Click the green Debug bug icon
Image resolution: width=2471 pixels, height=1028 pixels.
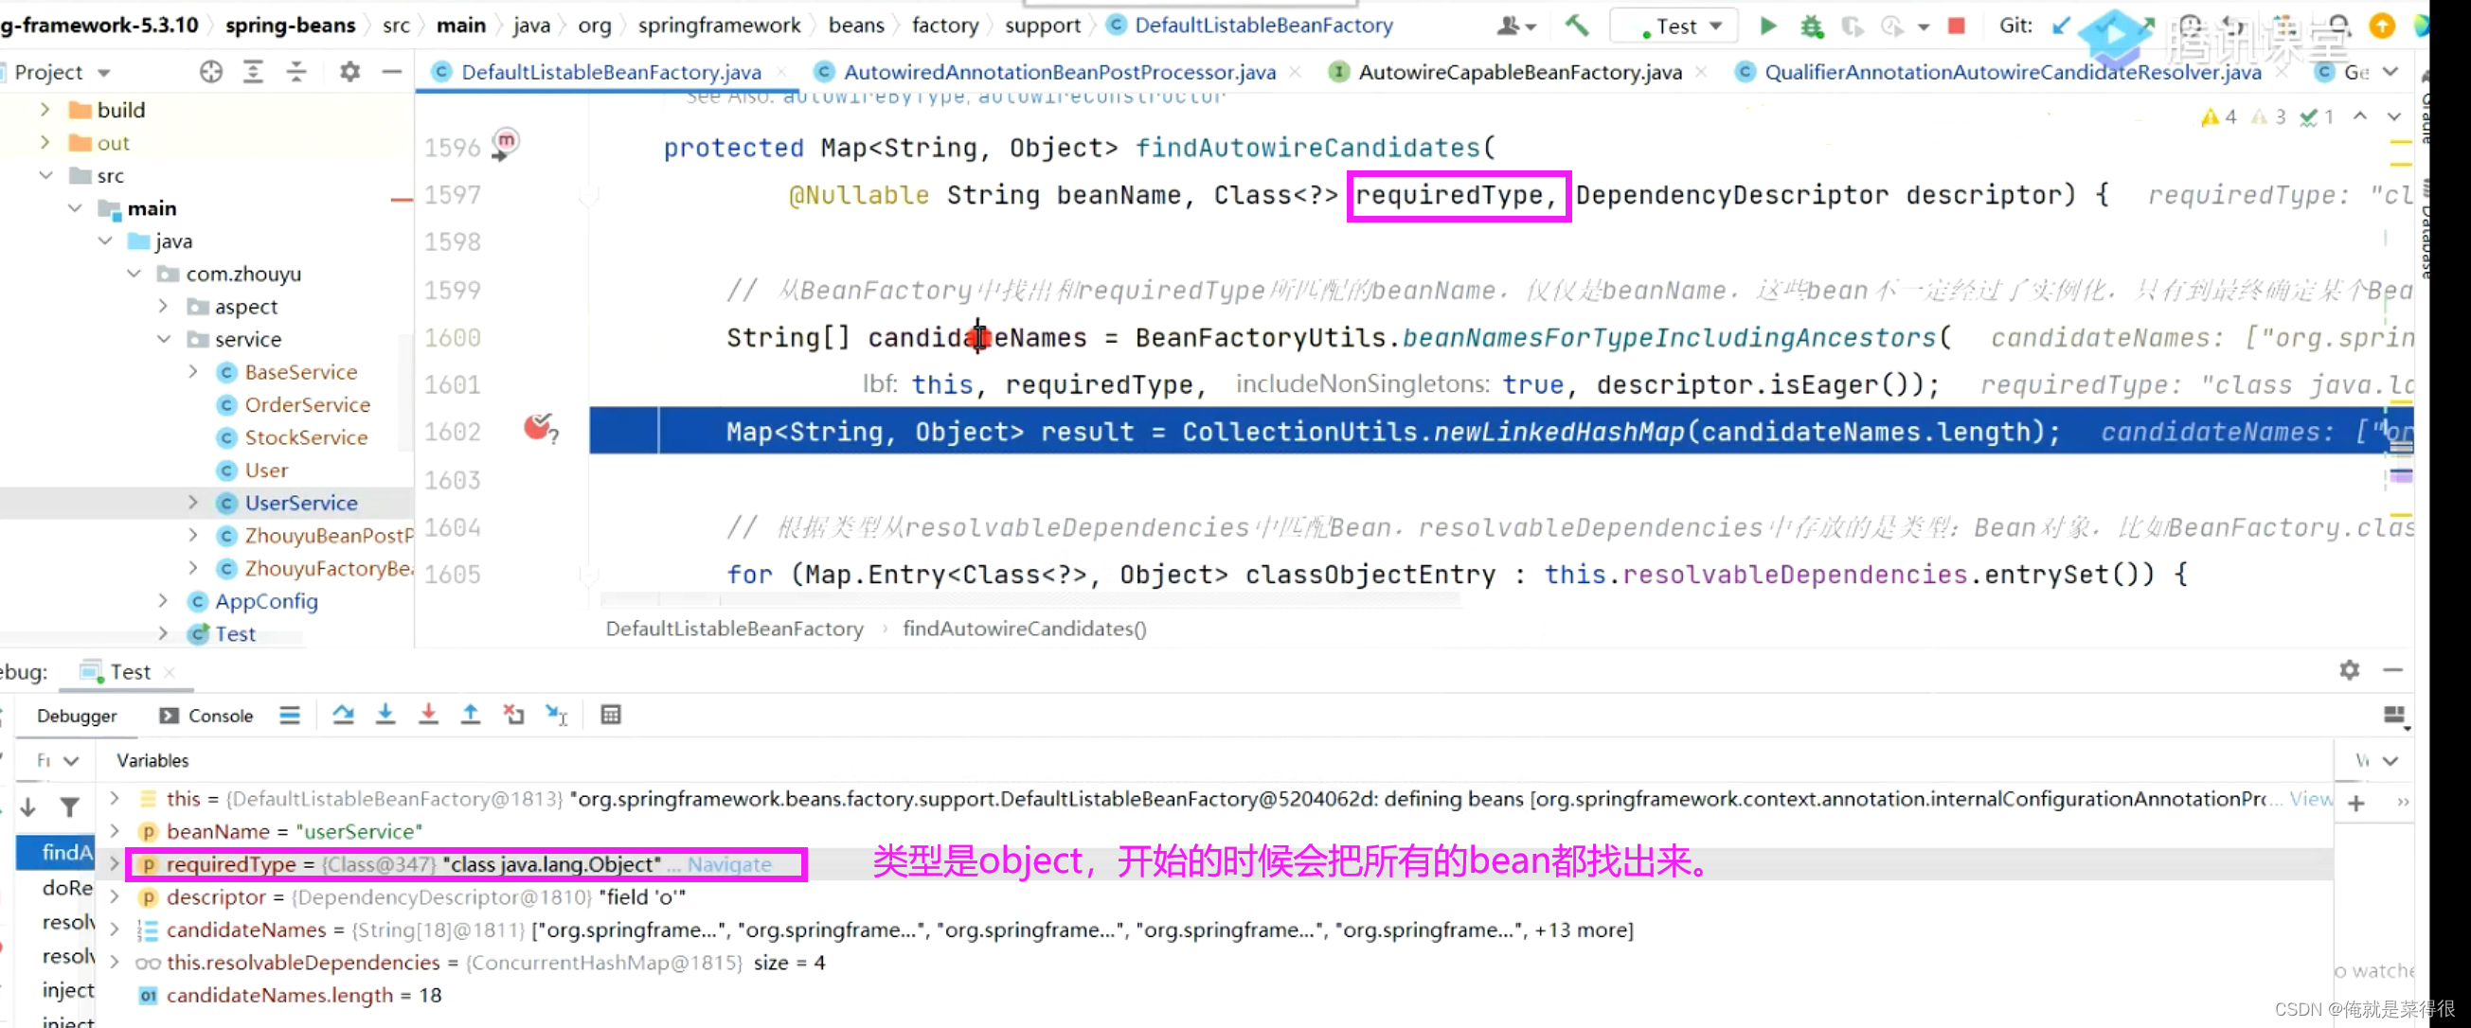point(1811,26)
